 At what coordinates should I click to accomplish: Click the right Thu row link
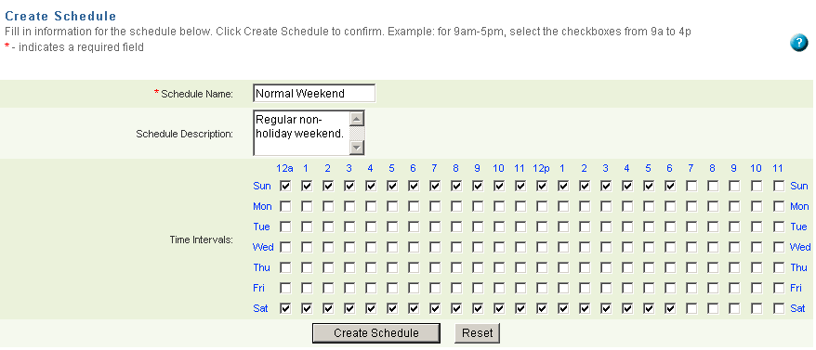pos(799,267)
